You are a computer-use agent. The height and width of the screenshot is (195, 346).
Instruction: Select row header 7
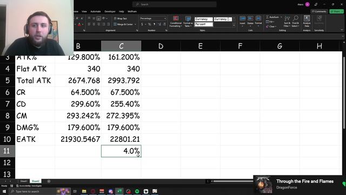pyautogui.click(x=7, y=104)
